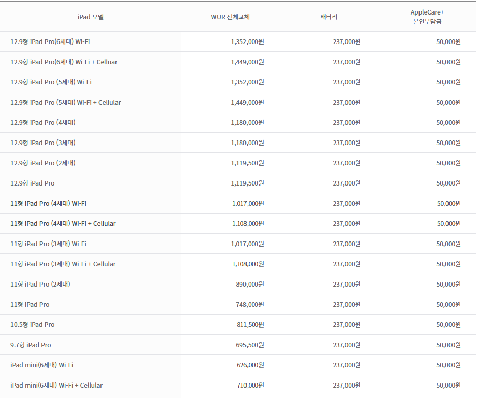Click 50,000원 in 11형 4세대 Wi-Fi row
The width and height of the screenshot is (477, 398).
[449, 203]
